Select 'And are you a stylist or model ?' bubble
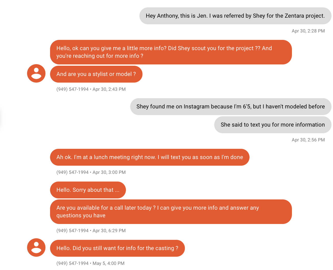 (x=96, y=74)
